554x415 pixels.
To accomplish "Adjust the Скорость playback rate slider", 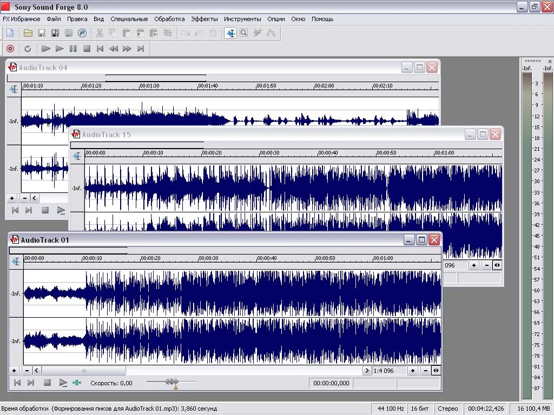I will 172,382.
